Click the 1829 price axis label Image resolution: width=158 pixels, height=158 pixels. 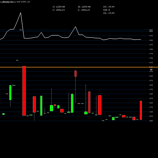pyautogui.click(x=151, y=49)
